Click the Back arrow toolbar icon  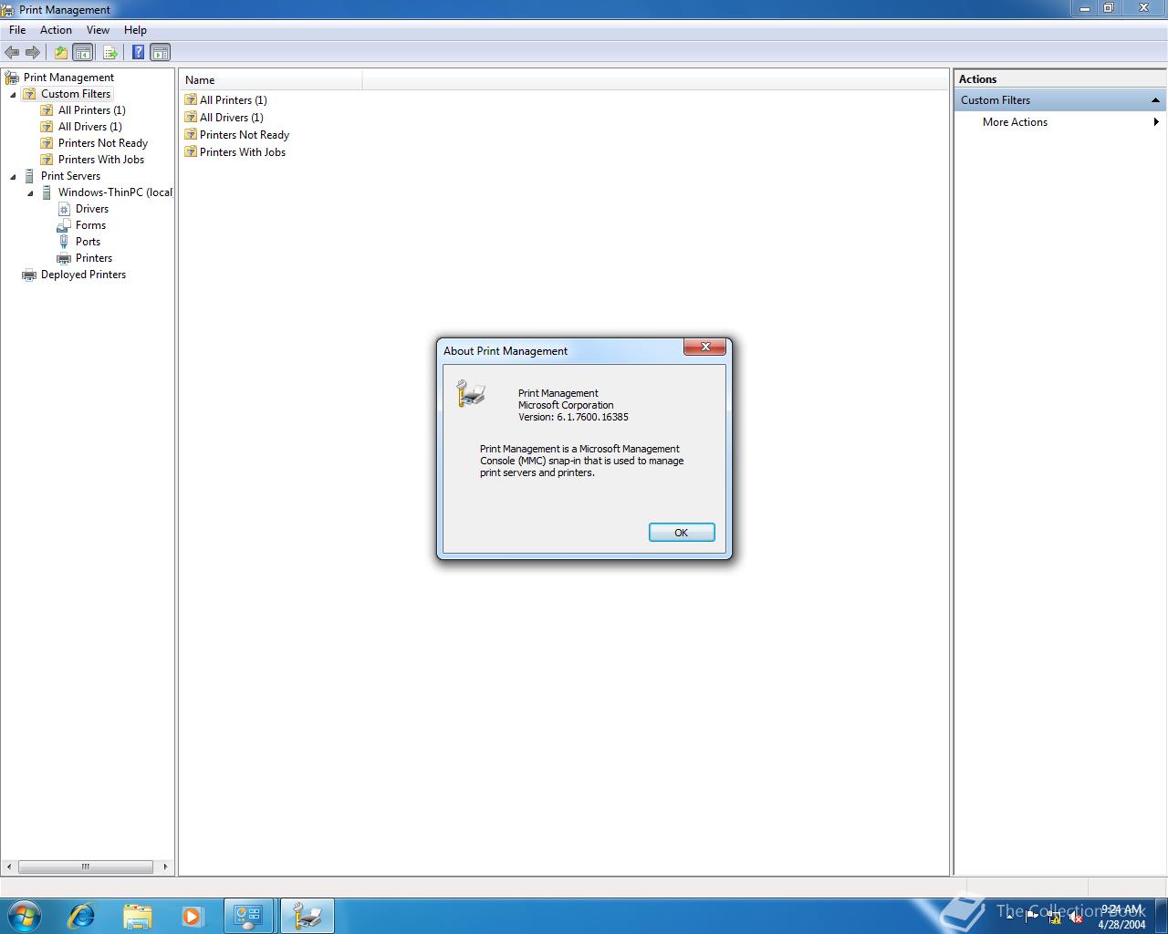[12, 52]
